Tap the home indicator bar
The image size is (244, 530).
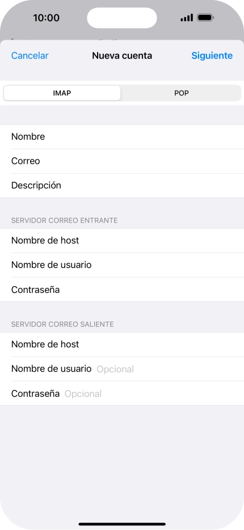click(122, 524)
